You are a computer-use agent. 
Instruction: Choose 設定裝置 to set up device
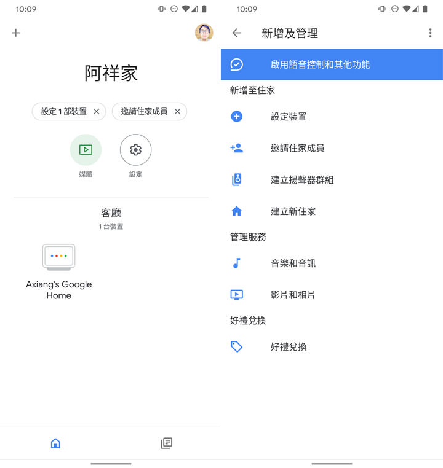tap(289, 117)
